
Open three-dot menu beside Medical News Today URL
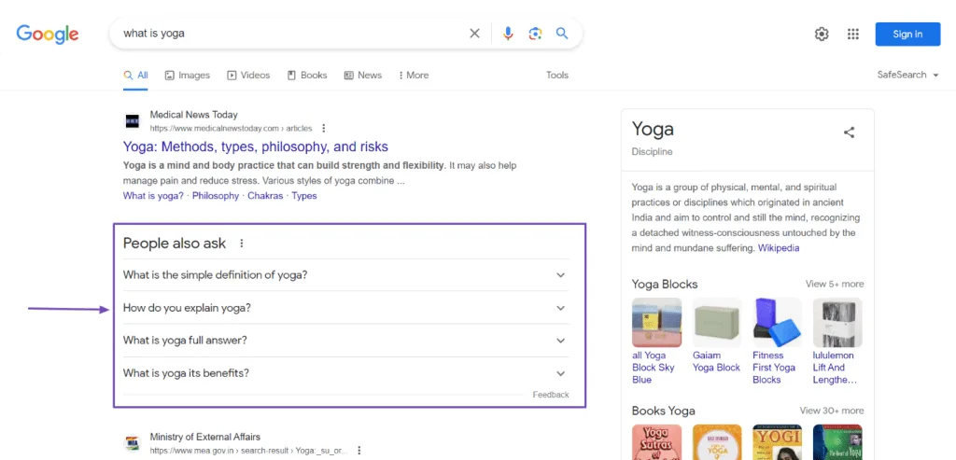[324, 128]
